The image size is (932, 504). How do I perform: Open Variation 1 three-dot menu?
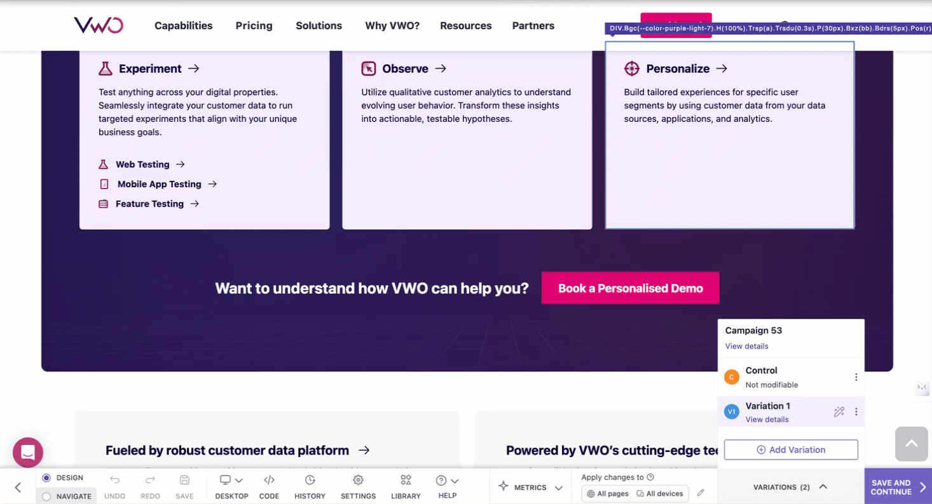tap(856, 412)
